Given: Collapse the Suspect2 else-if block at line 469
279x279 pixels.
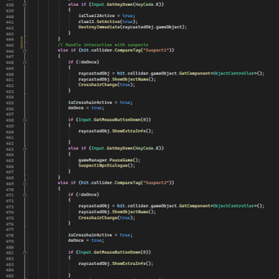Looking at the screenshot, I should tap(25, 183).
